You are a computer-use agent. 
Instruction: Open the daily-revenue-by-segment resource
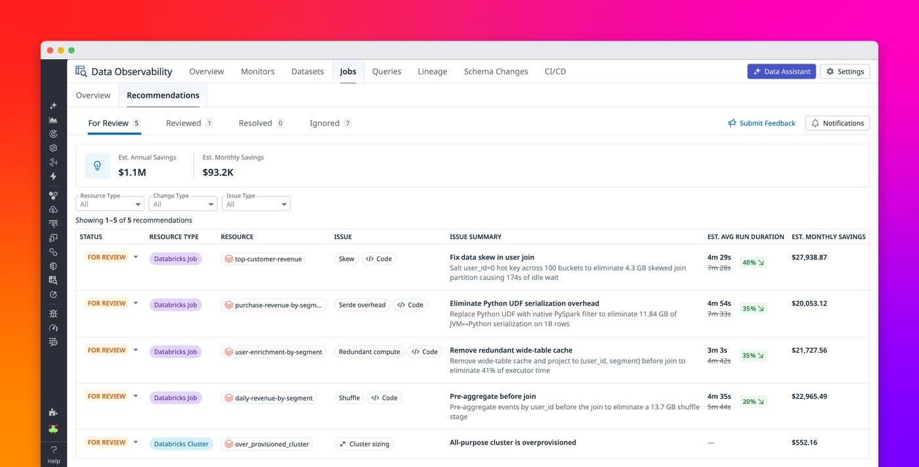tap(268, 398)
